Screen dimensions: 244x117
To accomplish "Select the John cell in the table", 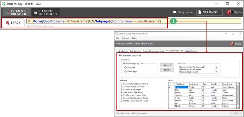I will (182, 87).
